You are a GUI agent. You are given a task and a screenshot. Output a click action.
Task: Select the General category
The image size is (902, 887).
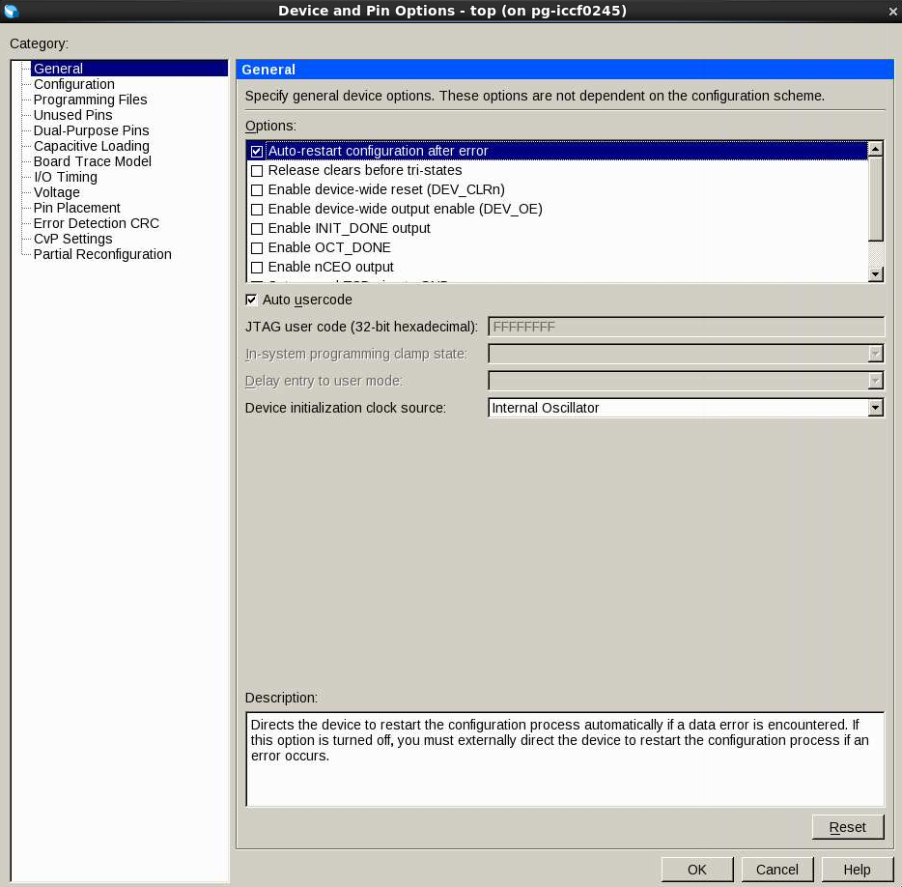[x=58, y=69]
